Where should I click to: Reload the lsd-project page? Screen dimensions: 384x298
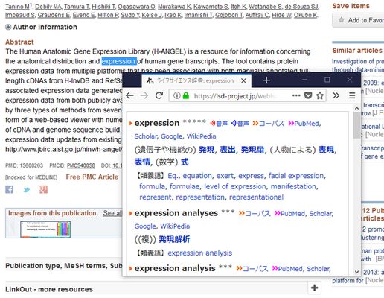(159, 95)
